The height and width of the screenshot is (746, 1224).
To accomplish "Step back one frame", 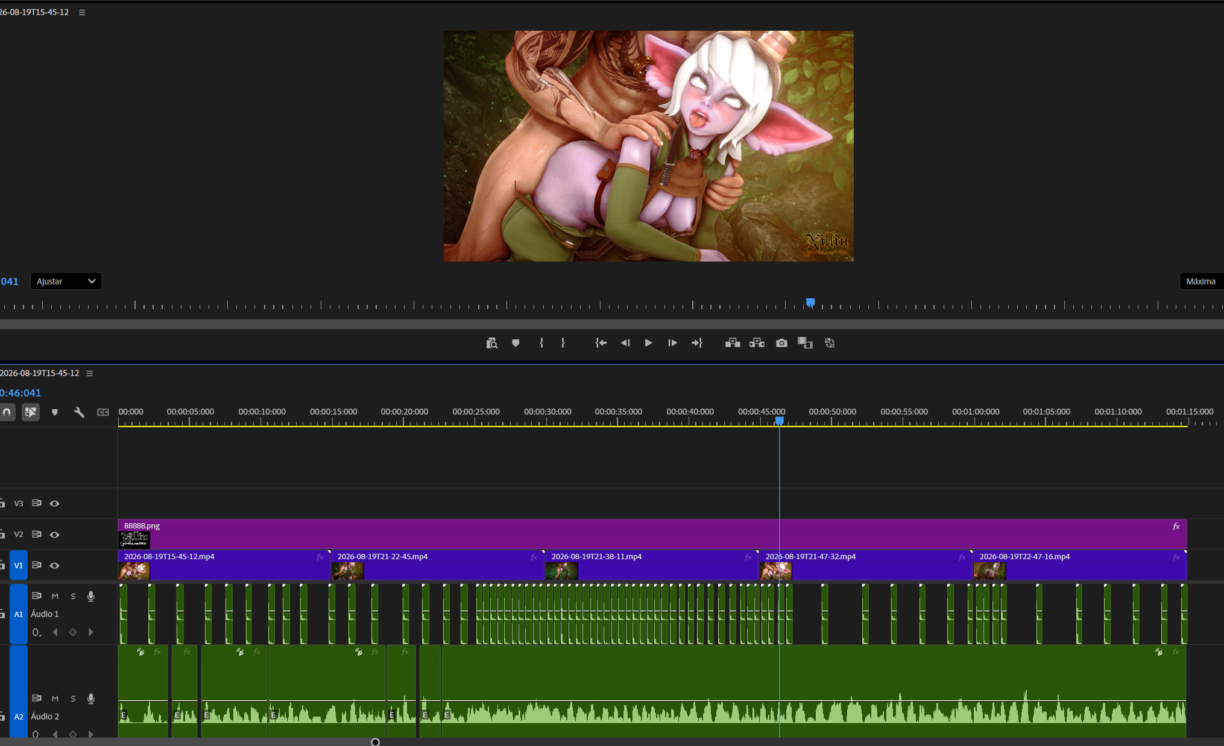I will click(x=625, y=343).
